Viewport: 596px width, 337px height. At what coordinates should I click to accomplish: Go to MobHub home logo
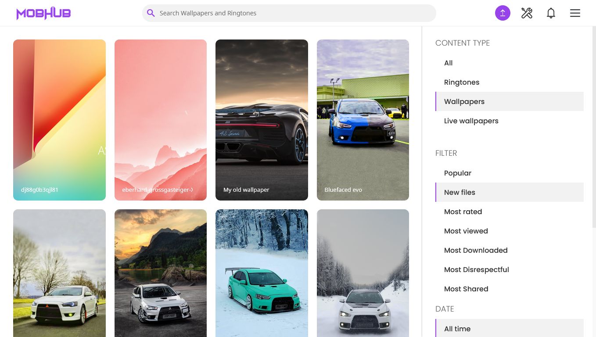(x=43, y=14)
